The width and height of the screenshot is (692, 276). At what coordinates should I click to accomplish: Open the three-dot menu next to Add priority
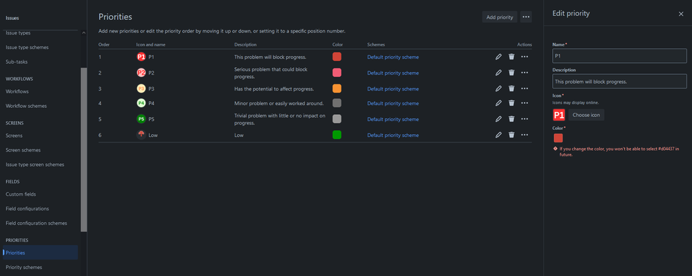(x=526, y=17)
